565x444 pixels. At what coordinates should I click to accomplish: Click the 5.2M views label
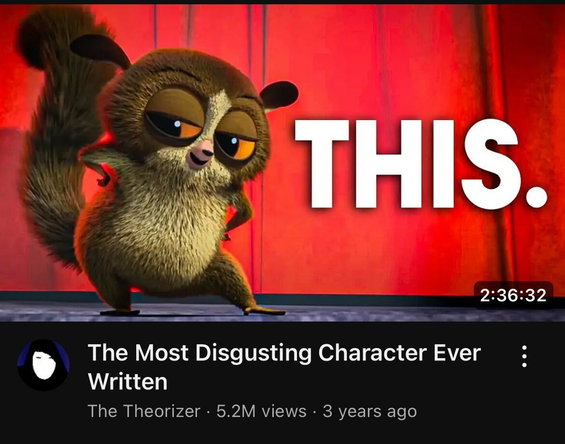[x=261, y=411]
